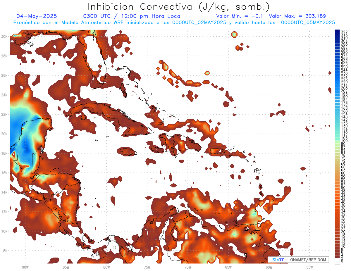Image resolution: width=351 pixels, height=271 pixels.
Task: Click "Pronóstico con el Modelo Atmósferico WRF" text
Action: tap(69, 22)
